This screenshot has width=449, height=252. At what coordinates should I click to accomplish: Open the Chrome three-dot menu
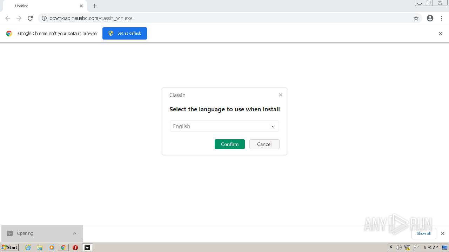pos(442,18)
